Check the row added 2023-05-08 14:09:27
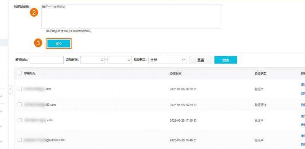The image size is (305, 149). [x=20, y=105]
